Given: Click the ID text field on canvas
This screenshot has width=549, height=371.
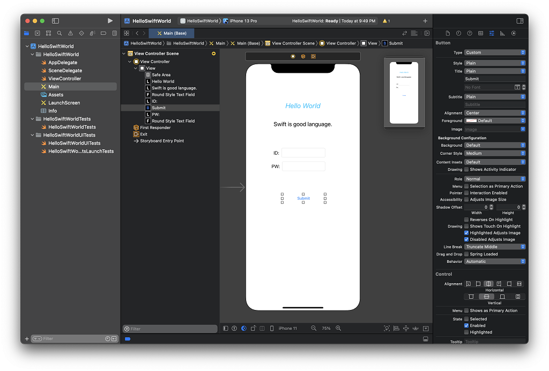Looking at the screenshot, I should [303, 153].
